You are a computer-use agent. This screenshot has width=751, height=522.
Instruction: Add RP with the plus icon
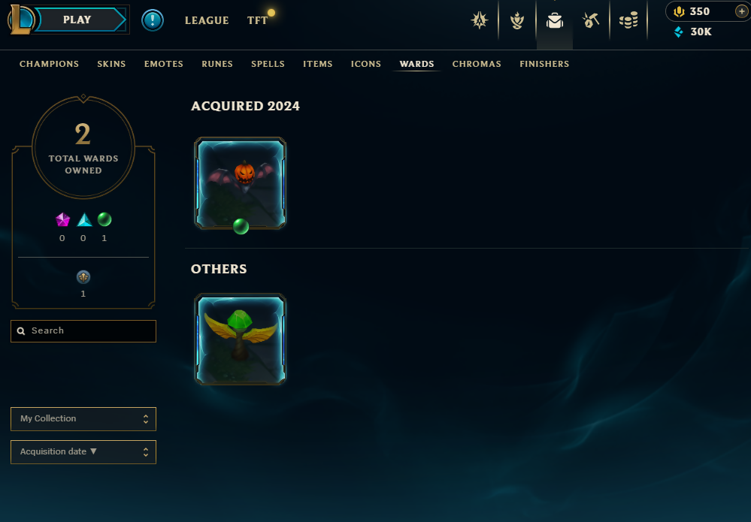pos(741,11)
